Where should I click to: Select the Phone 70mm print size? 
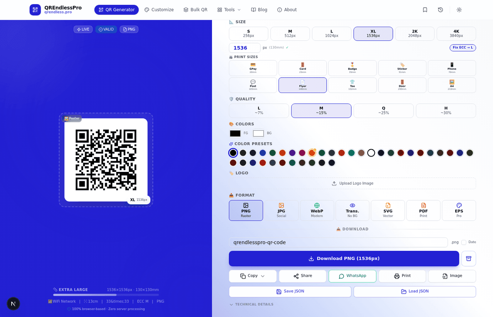452,68
